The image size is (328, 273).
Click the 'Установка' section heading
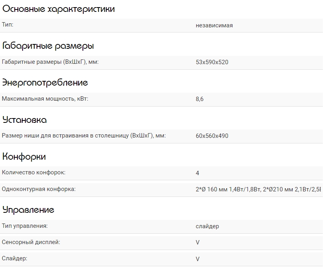25,120
